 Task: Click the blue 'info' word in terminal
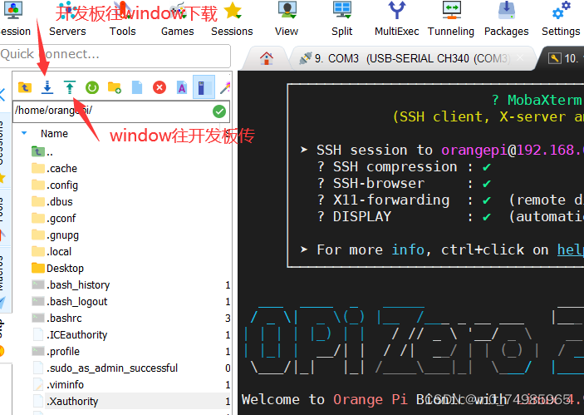click(x=408, y=249)
